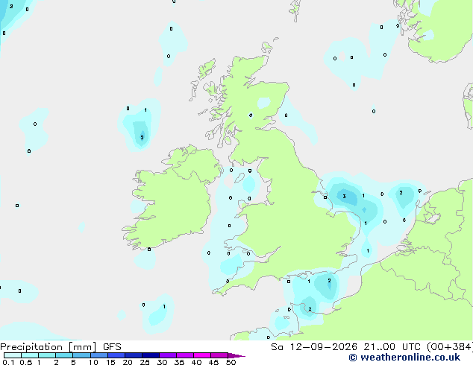Select the 5–10 mm legend color box

81,355
